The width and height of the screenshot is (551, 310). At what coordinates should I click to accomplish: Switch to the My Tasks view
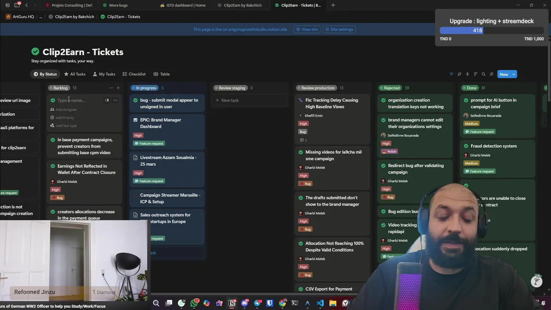point(104,74)
